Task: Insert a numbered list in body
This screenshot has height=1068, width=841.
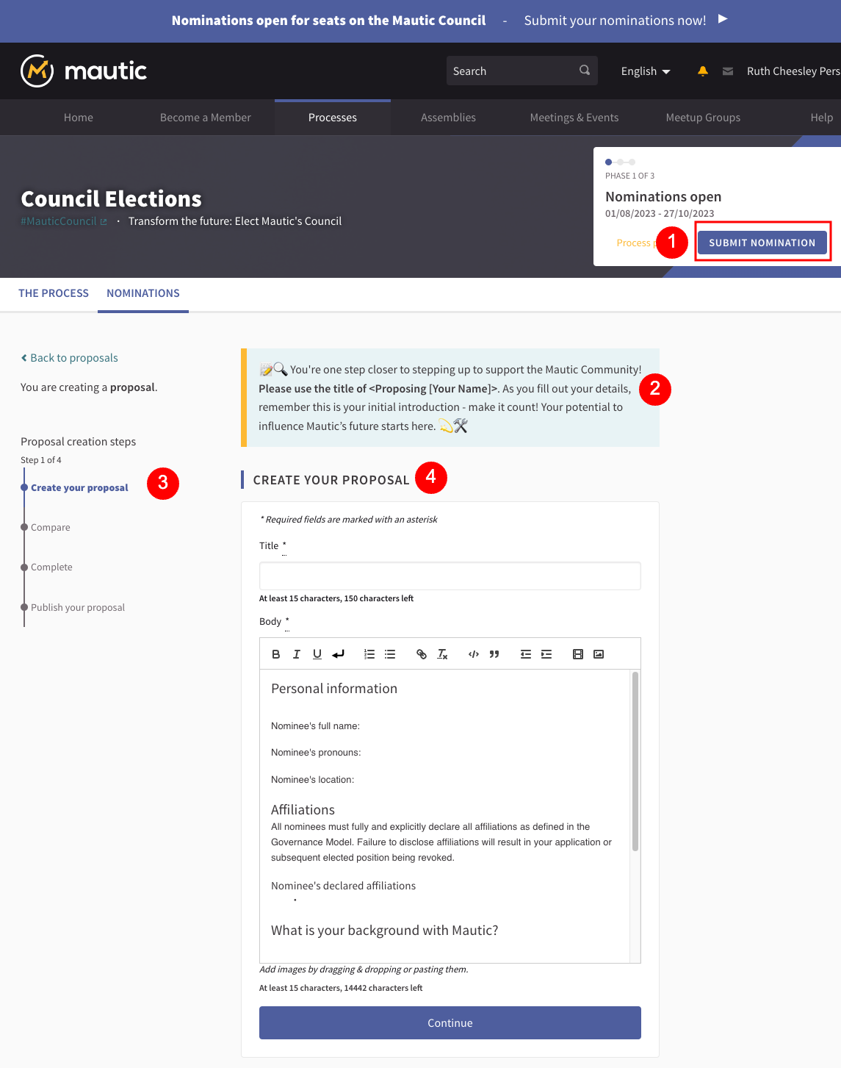Action: pos(369,654)
